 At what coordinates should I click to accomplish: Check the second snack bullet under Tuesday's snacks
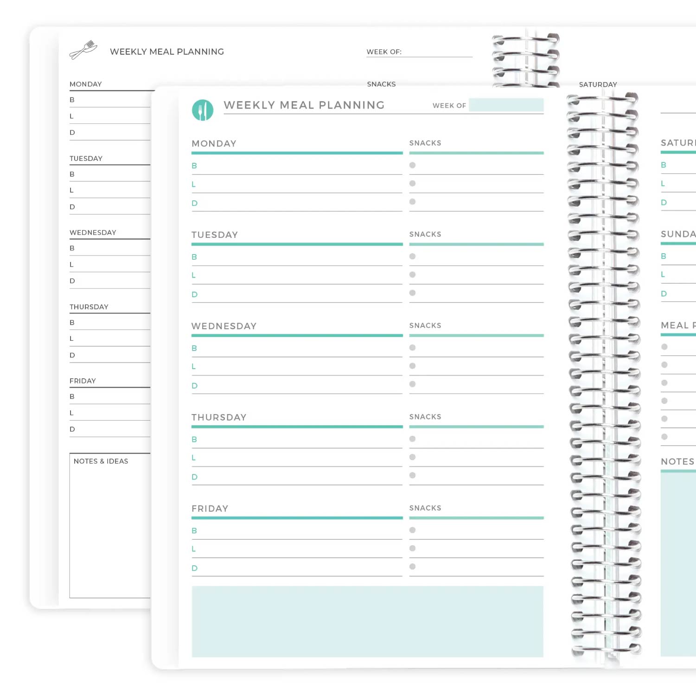(x=412, y=275)
